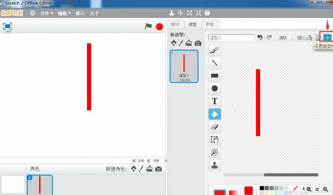Show sprite info via blue i badge
This screenshot has height=195, width=333.
point(30,177)
